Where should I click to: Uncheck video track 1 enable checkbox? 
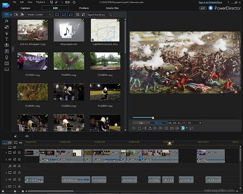tap(14, 153)
